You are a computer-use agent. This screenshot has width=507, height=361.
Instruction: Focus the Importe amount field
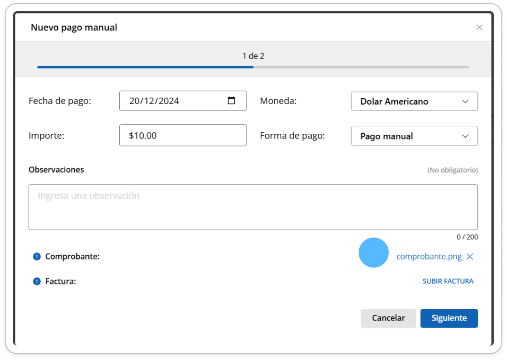(x=183, y=135)
